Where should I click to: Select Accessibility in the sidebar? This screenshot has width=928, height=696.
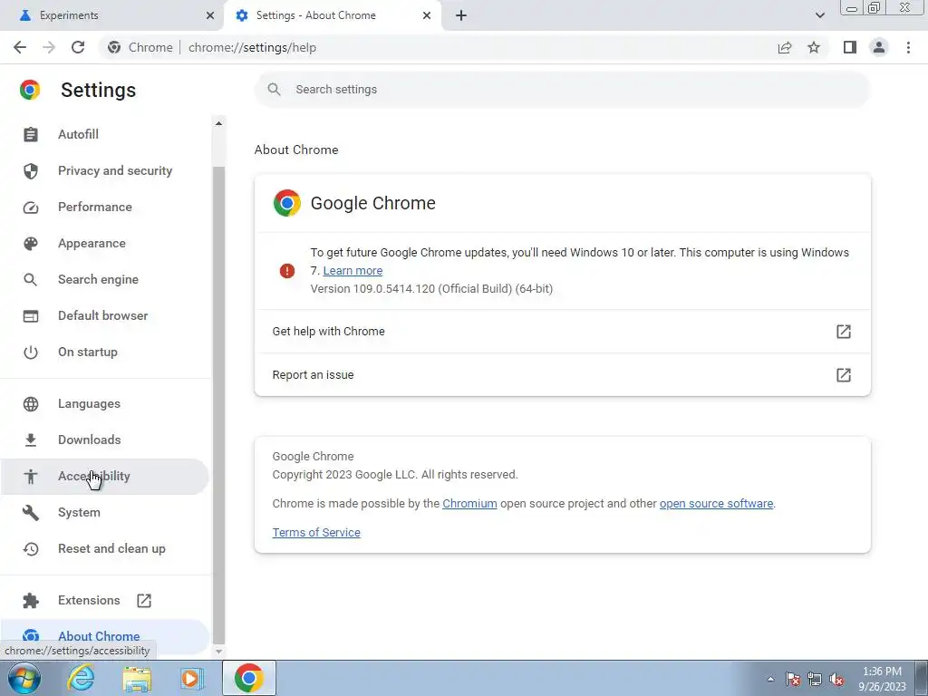tap(105, 477)
